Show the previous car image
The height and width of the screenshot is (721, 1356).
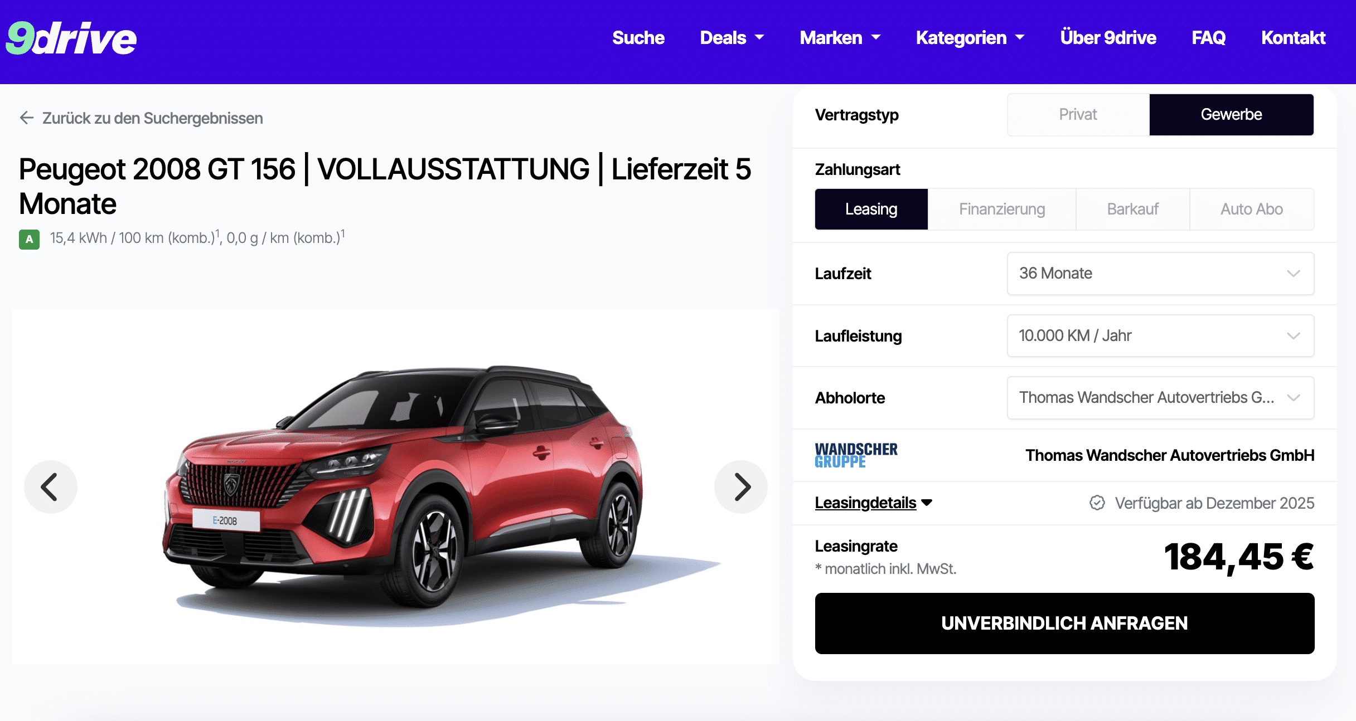pyautogui.click(x=50, y=487)
